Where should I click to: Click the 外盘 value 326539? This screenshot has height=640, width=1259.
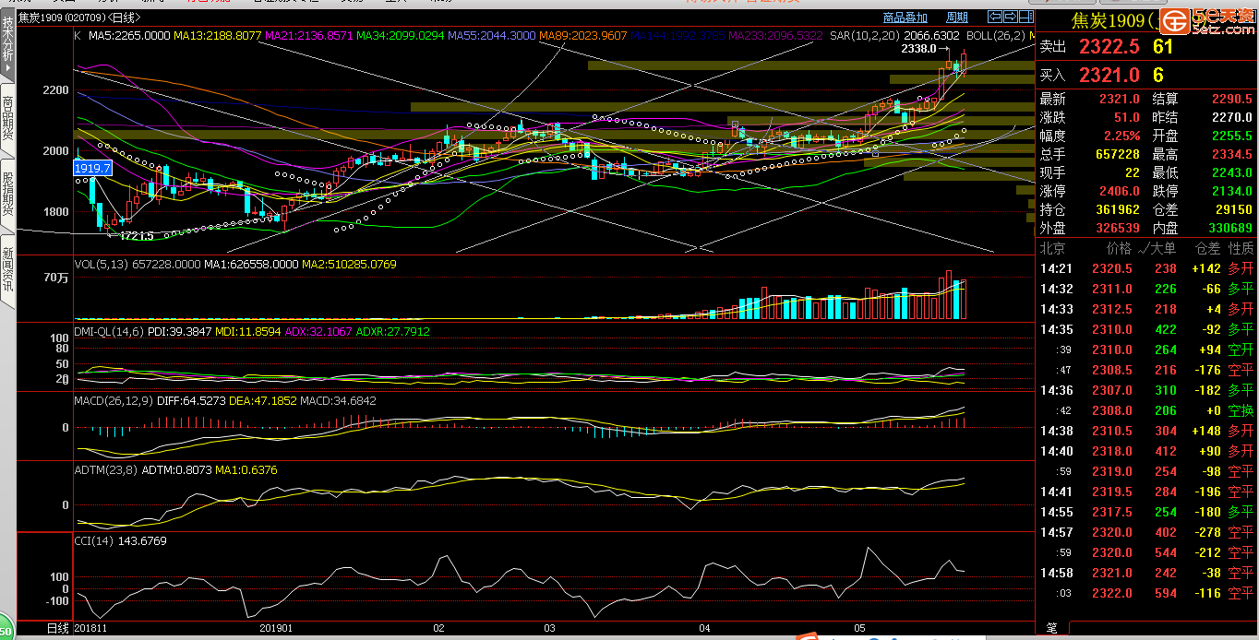pyautogui.click(x=1117, y=228)
